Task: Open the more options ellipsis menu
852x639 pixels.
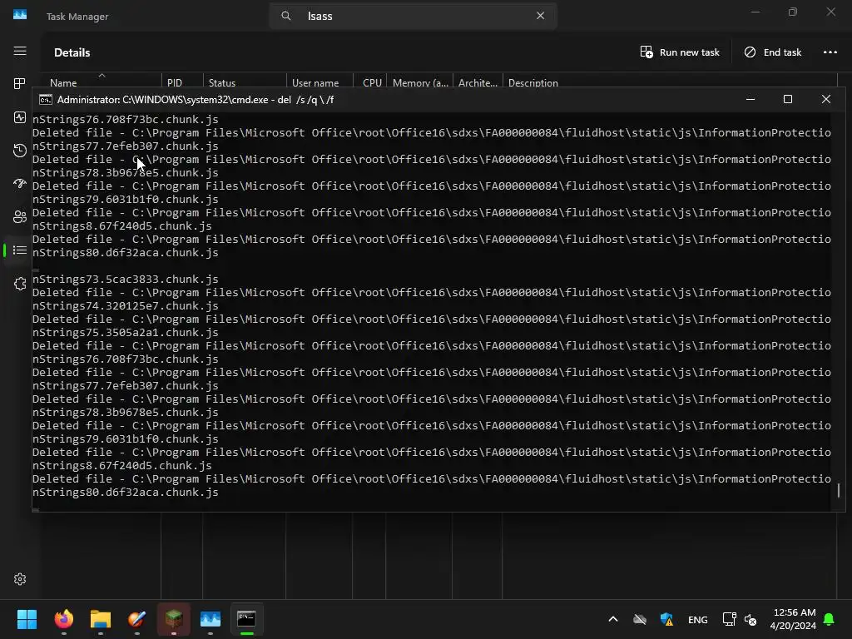Action: click(x=830, y=52)
